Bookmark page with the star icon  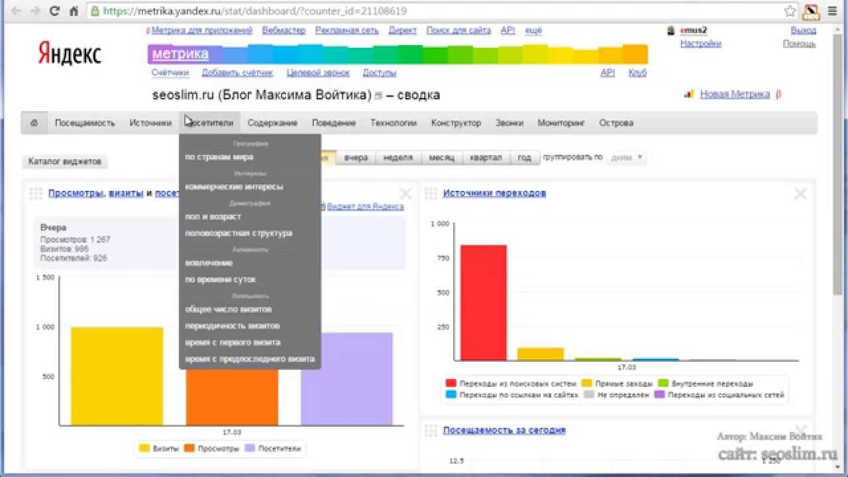click(x=790, y=11)
